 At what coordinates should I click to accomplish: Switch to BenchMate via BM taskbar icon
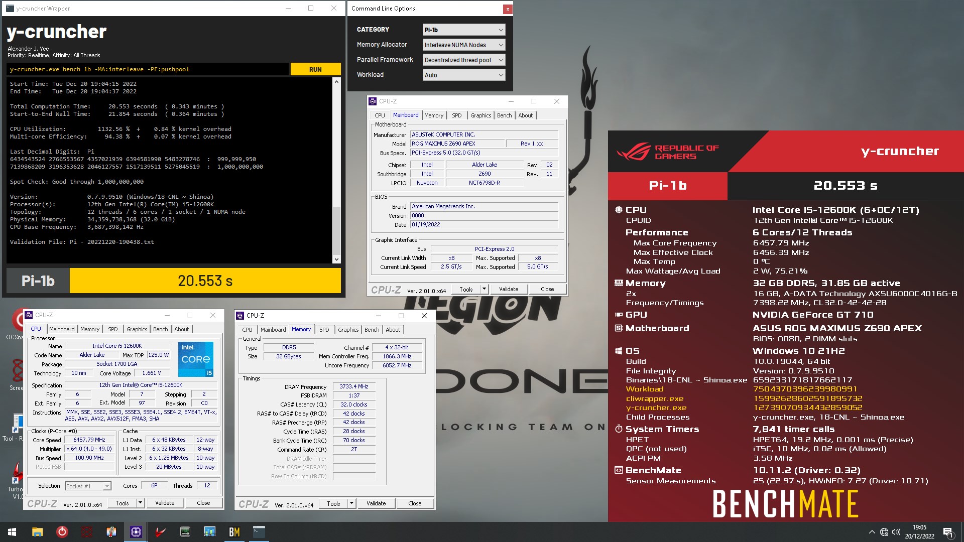234,532
